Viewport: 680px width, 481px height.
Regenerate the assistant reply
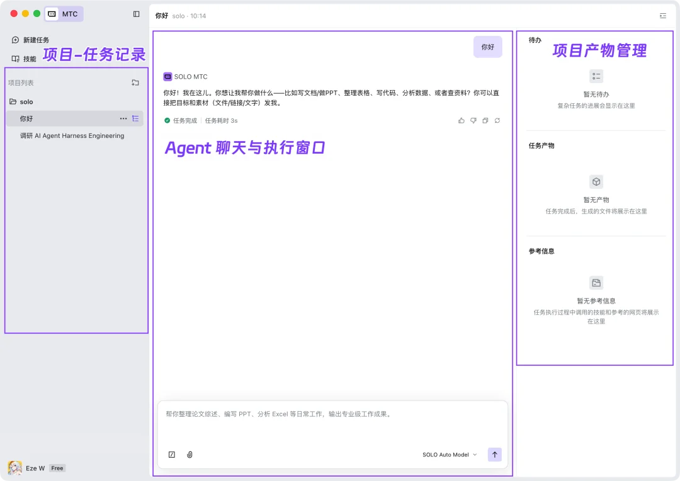pyautogui.click(x=497, y=120)
